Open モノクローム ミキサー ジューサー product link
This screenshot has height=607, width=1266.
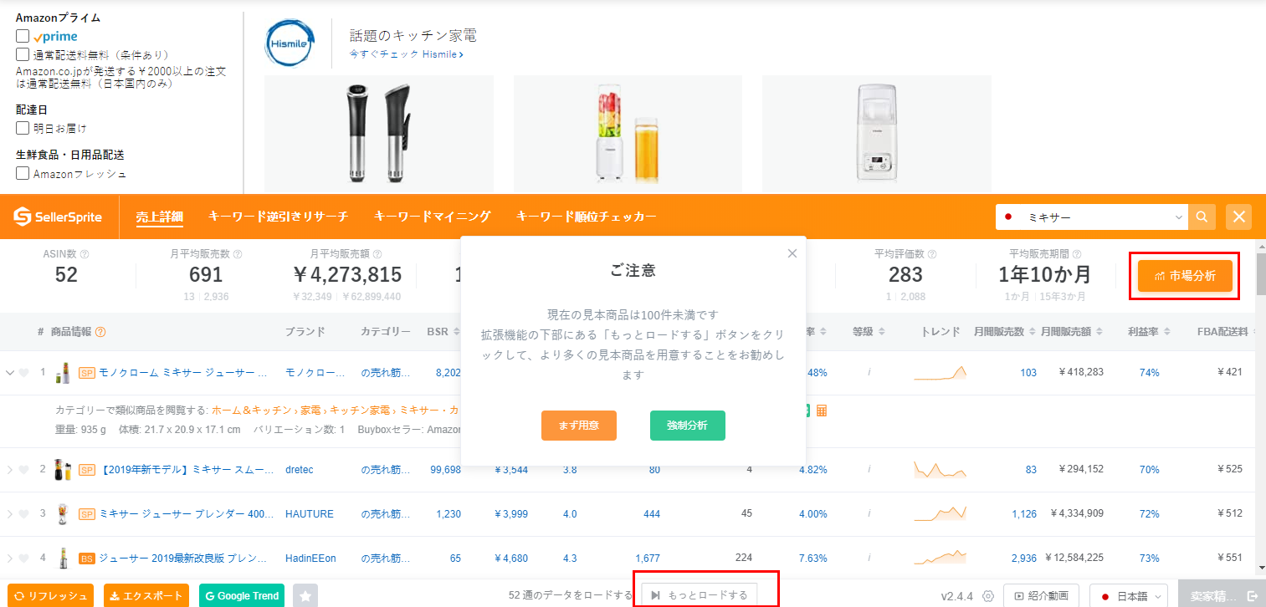click(x=183, y=373)
